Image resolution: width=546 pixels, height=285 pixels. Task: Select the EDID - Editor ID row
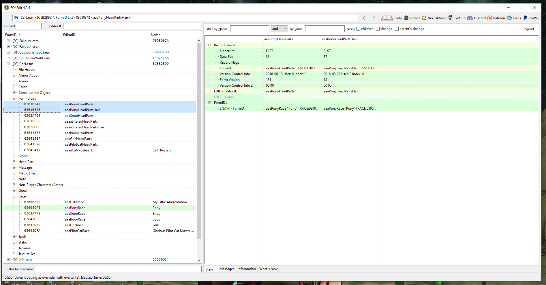[371, 91]
